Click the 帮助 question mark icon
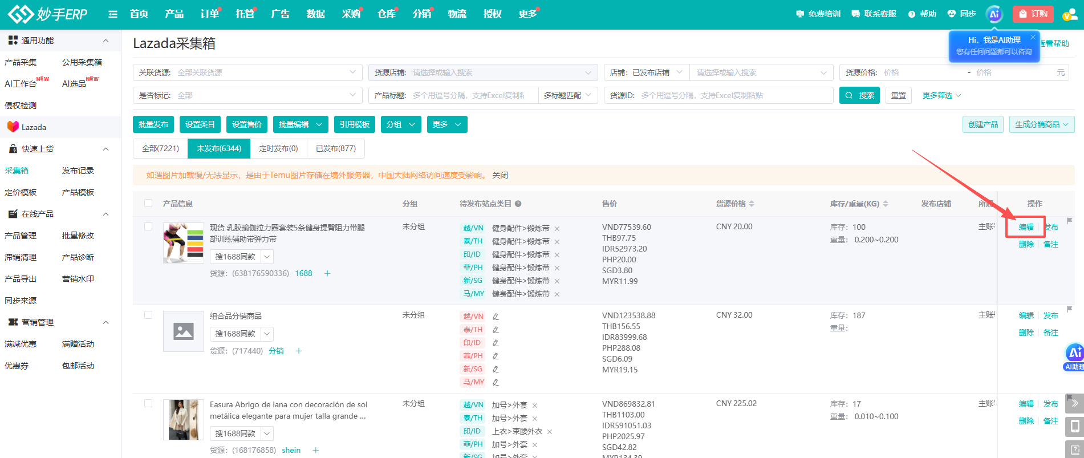The image size is (1084, 458). click(912, 14)
